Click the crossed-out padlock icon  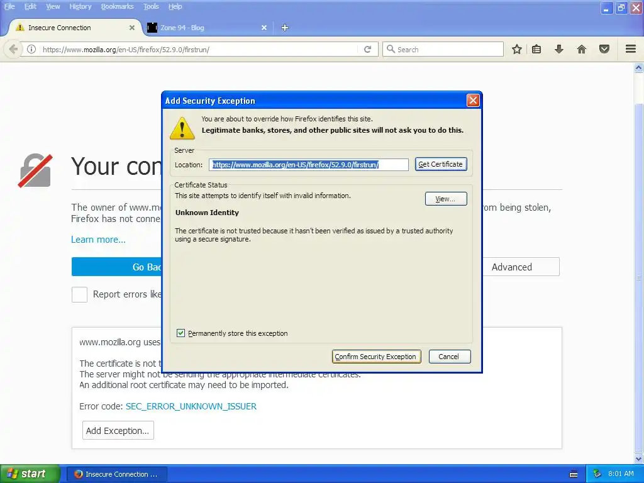click(35, 171)
